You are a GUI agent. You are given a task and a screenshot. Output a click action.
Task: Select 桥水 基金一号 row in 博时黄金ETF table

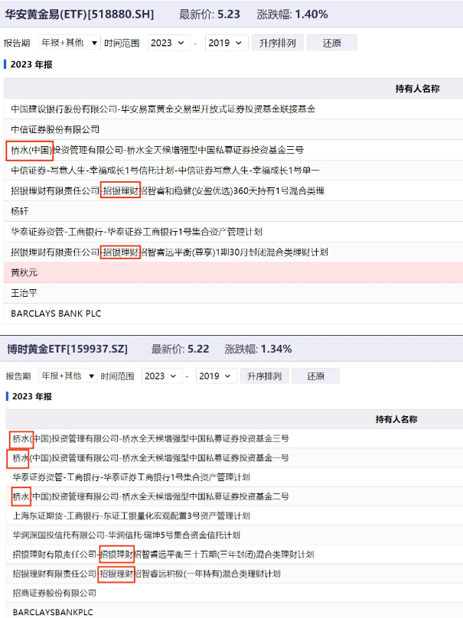pyautogui.click(x=234, y=457)
